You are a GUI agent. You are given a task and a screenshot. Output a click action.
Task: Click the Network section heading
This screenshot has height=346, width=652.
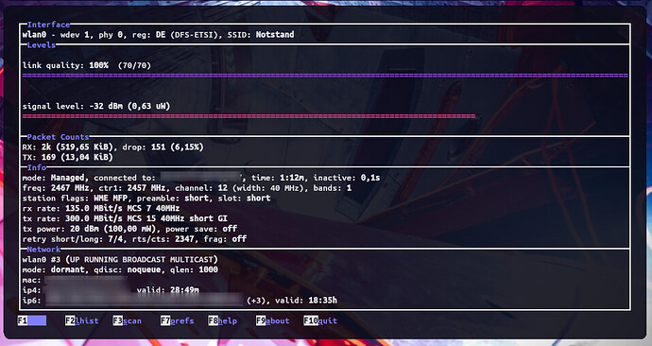click(x=43, y=250)
